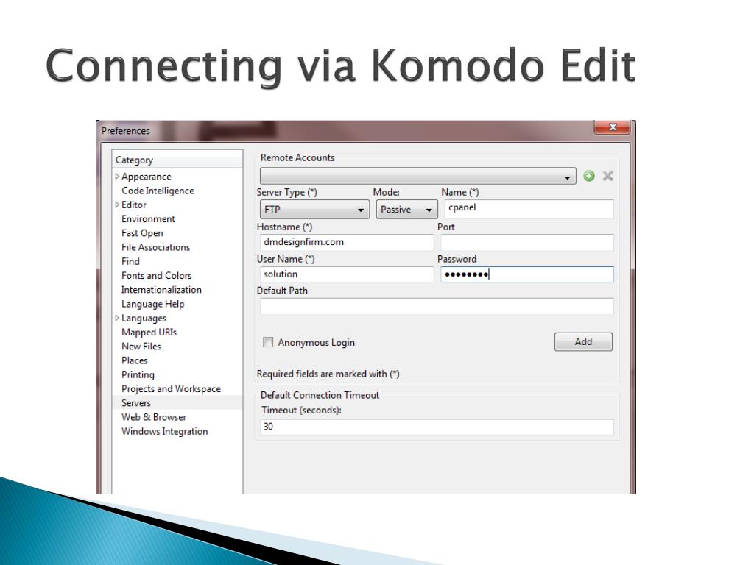Select Appearance category label

click(147, 177)
